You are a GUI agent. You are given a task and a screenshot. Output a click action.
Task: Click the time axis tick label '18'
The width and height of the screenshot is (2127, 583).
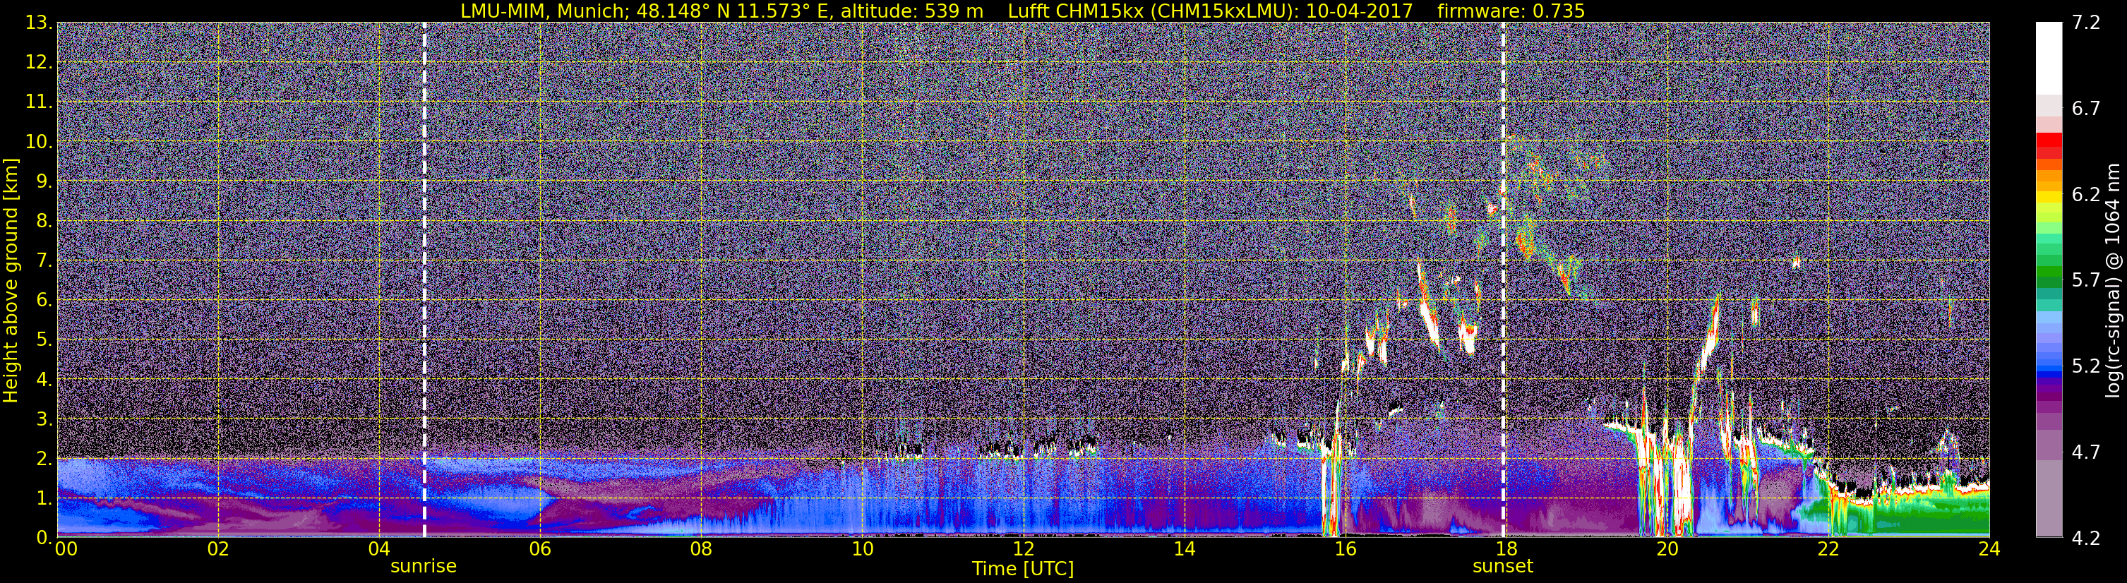pos(1506,549)
